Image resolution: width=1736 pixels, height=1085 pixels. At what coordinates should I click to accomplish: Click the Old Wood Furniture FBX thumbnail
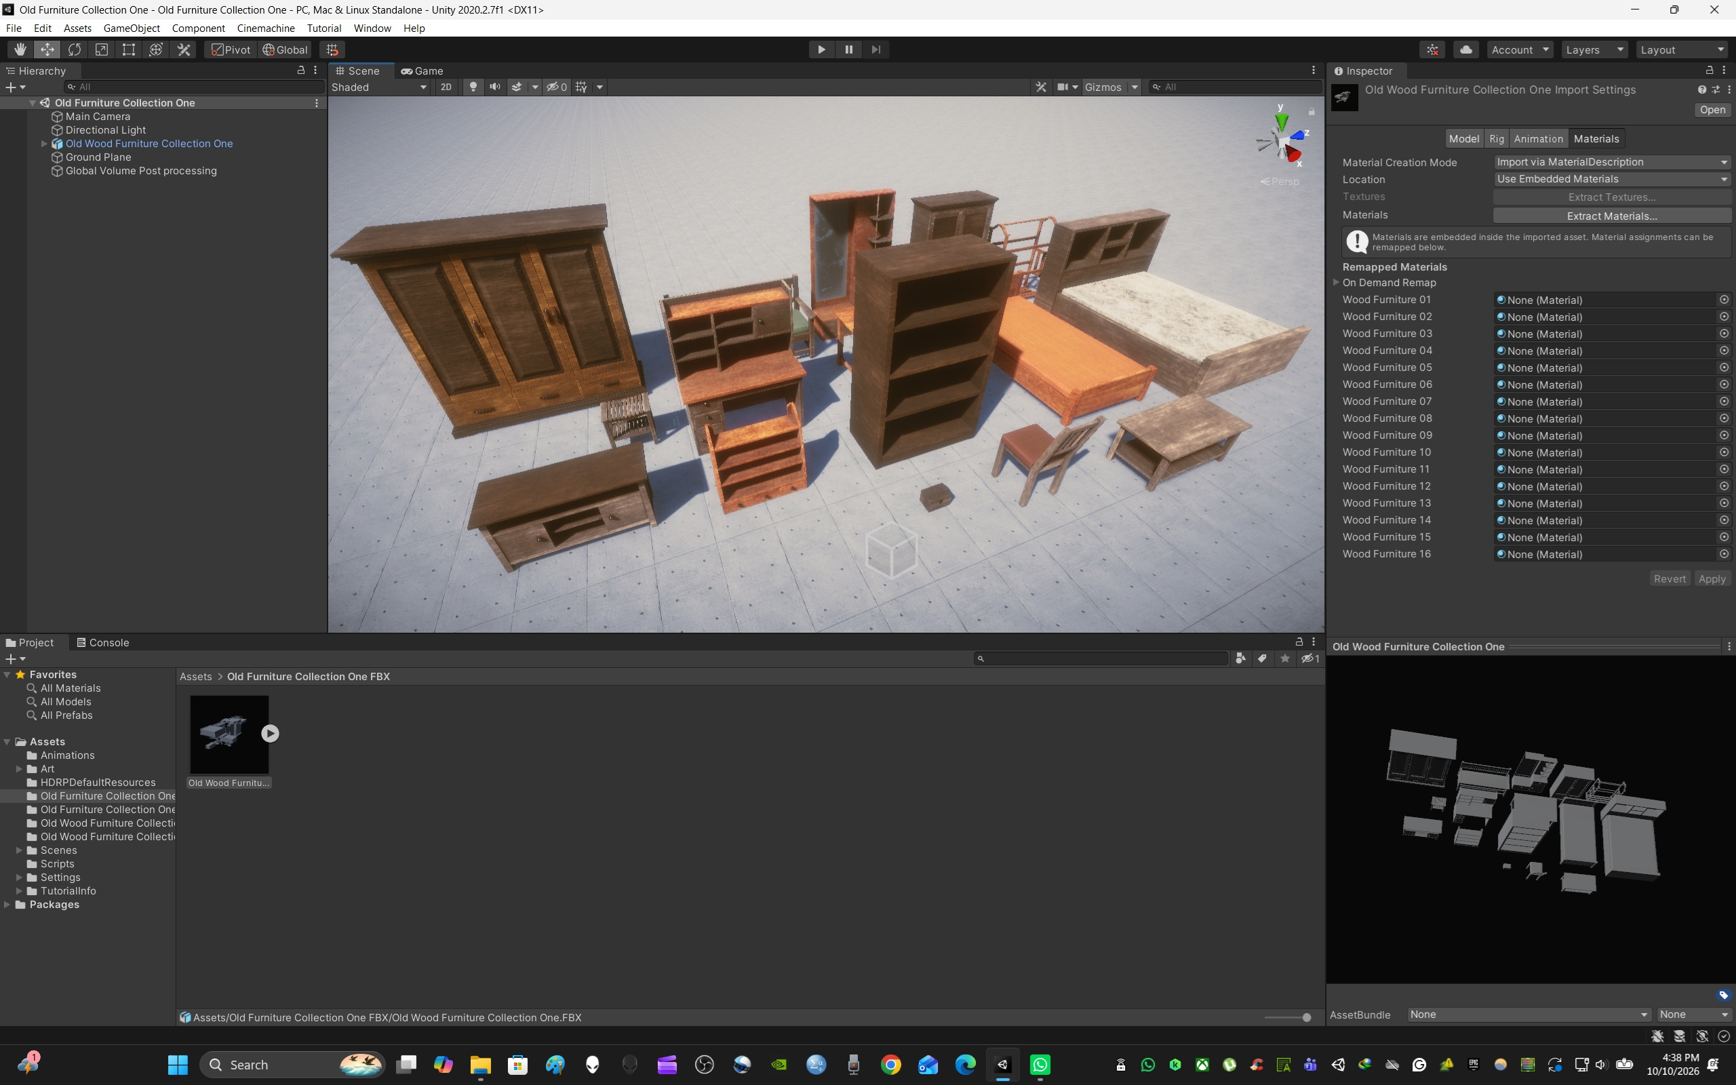[x=230, y=734]
